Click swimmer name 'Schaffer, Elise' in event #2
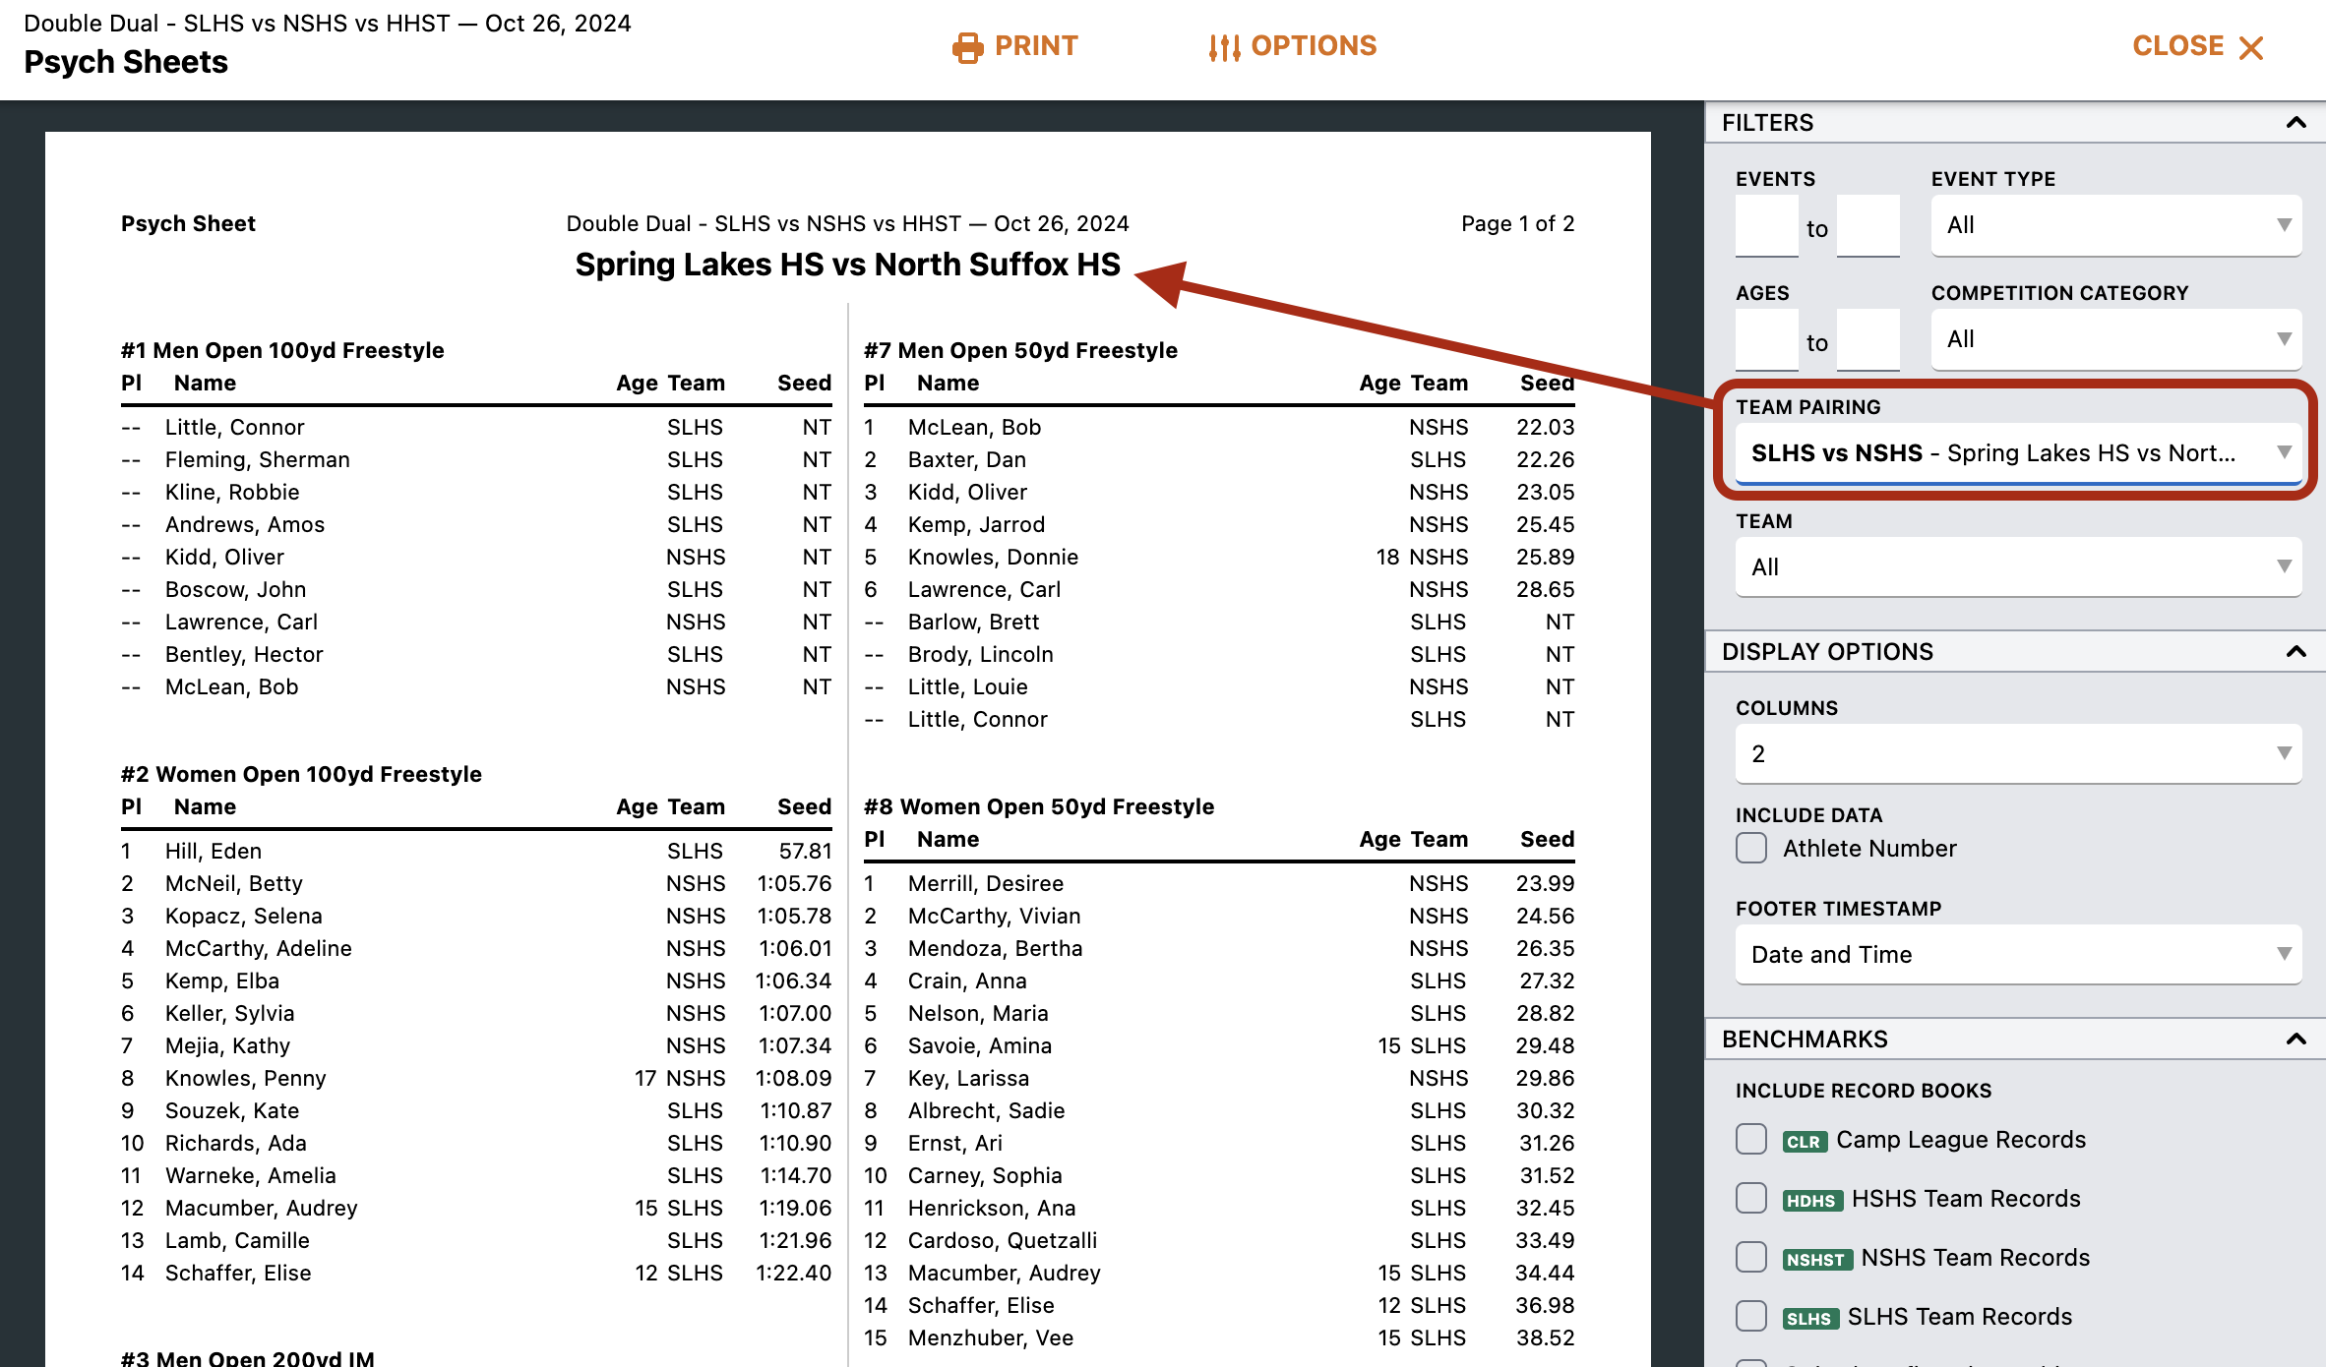The image size is (2326, 1367). tap(238, 1273)
